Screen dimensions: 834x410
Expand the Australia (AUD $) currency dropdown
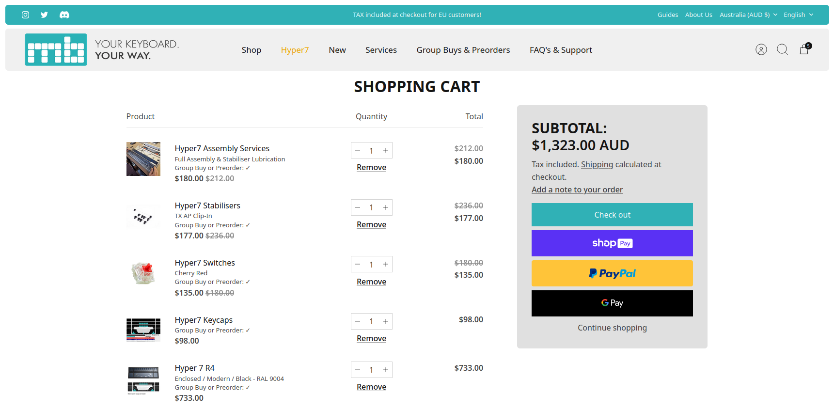tap(748, 15)
